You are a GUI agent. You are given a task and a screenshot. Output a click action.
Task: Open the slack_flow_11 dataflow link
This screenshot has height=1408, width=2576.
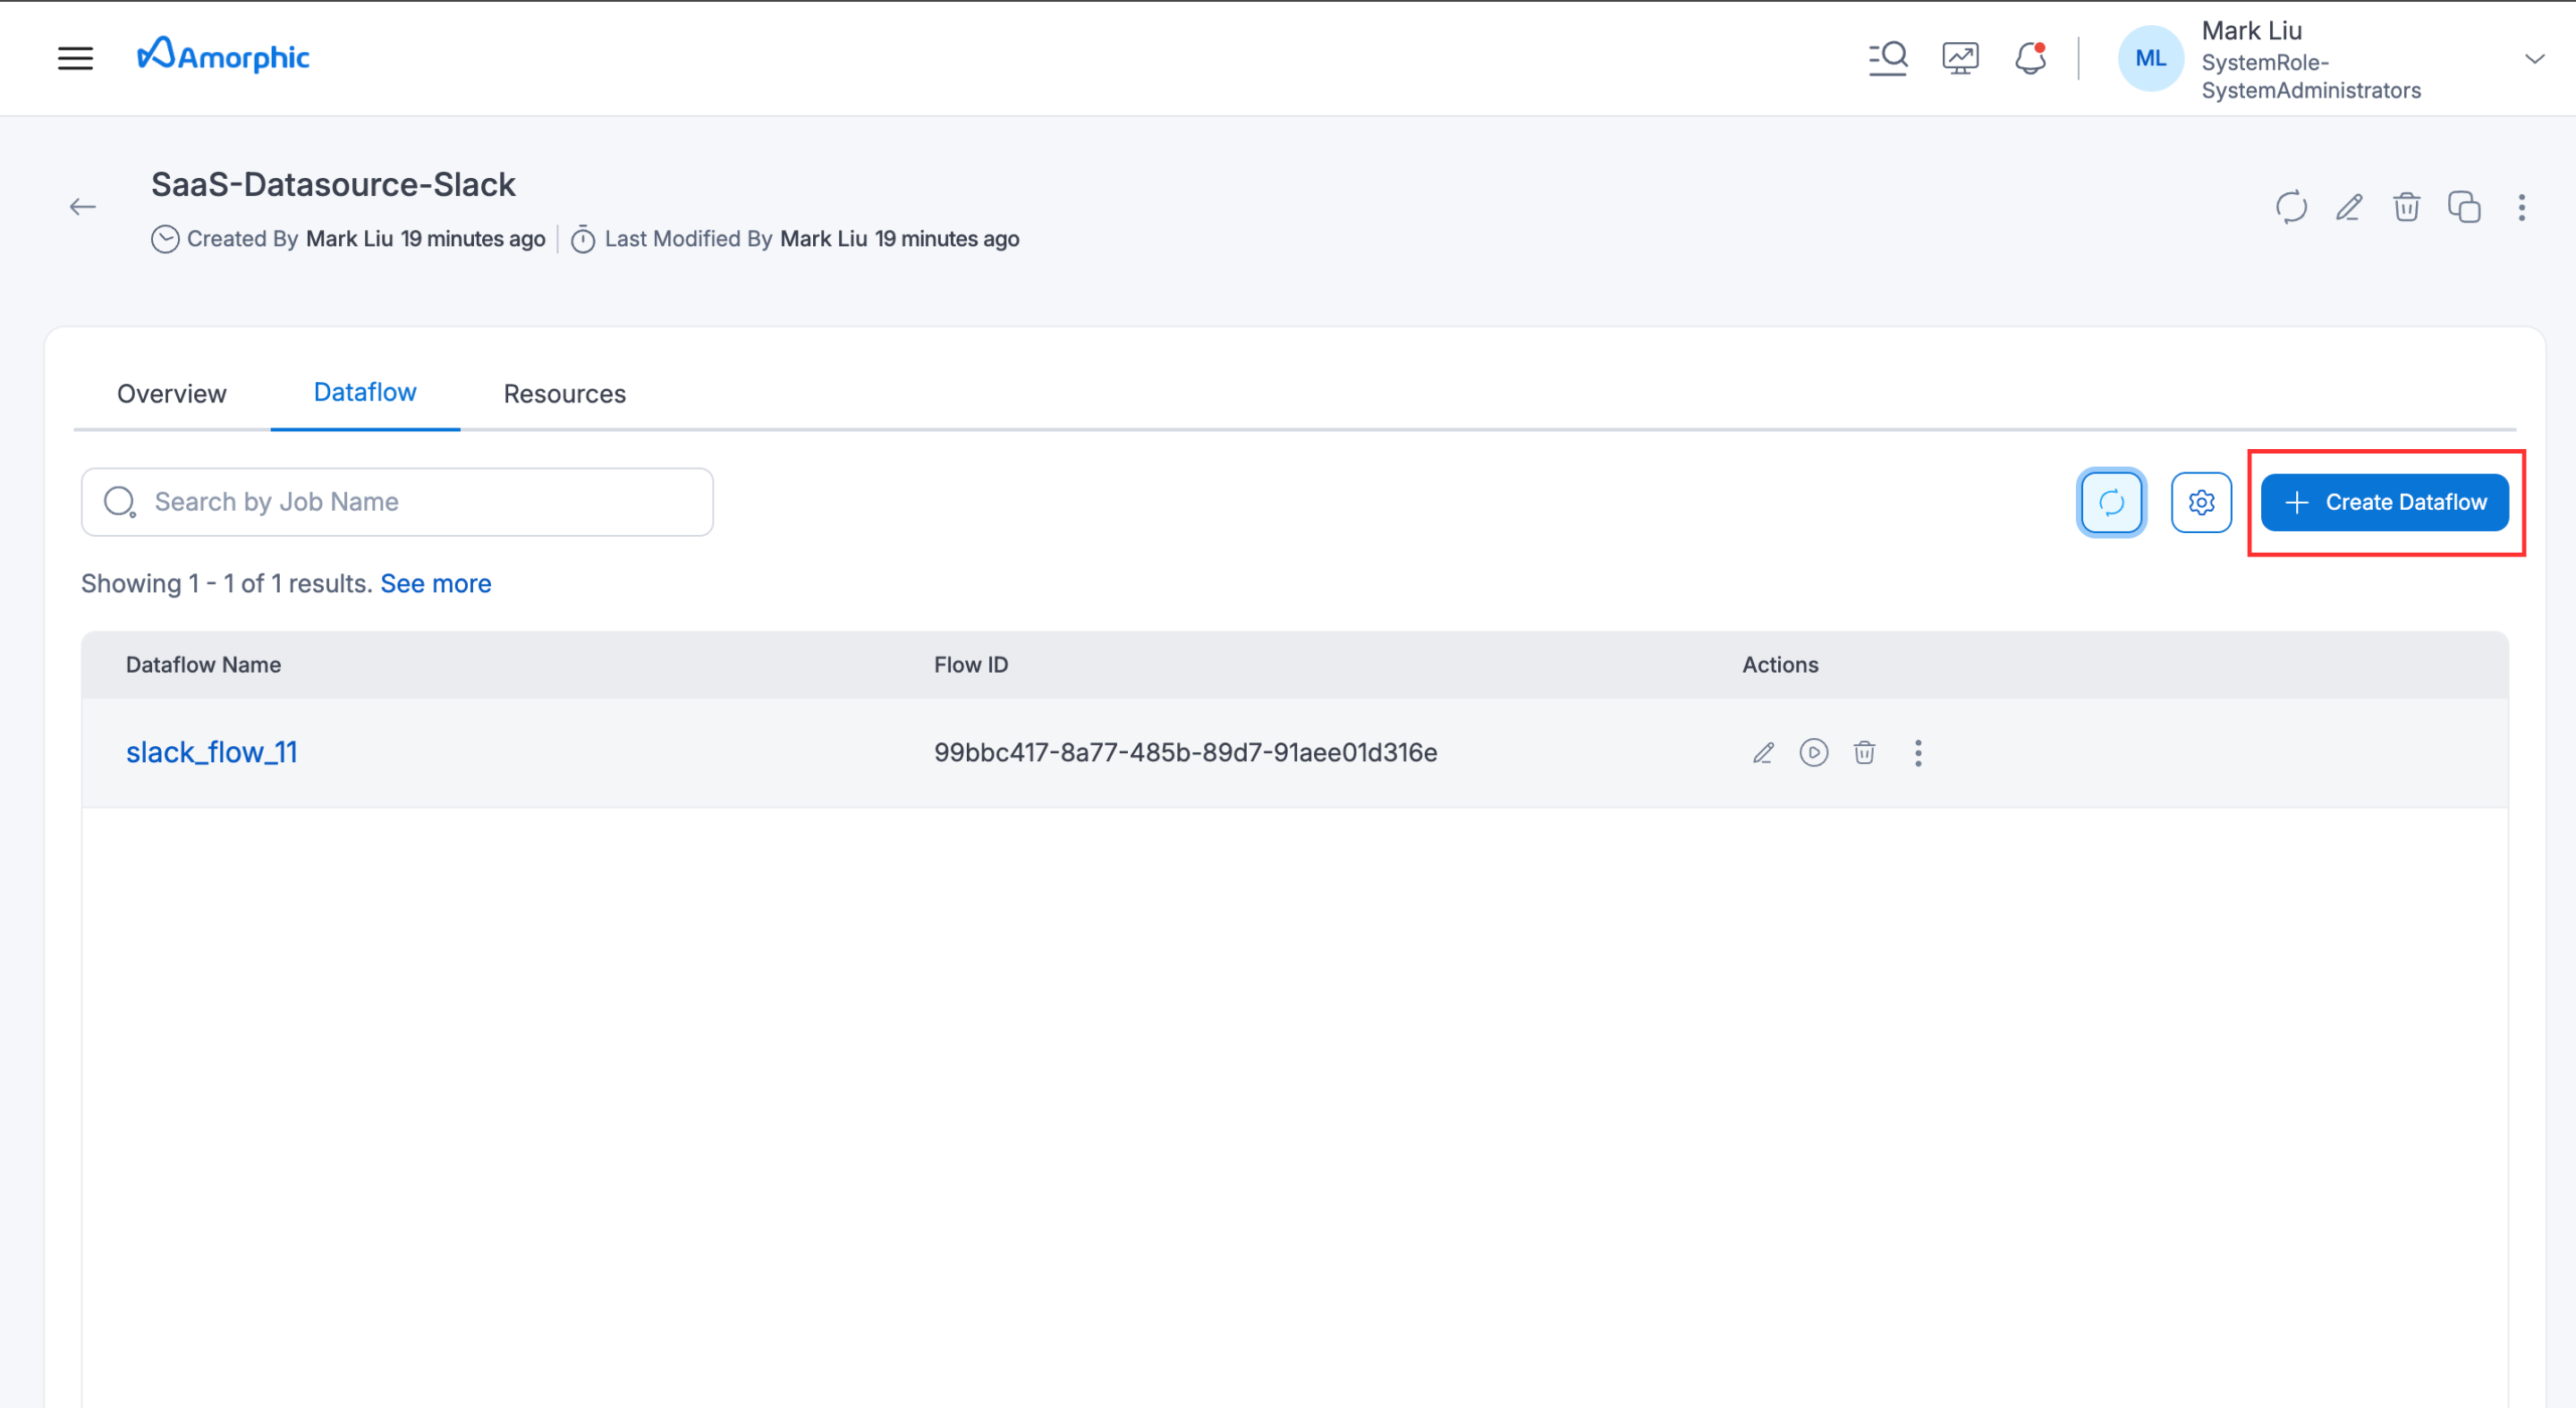coord(212,752)
